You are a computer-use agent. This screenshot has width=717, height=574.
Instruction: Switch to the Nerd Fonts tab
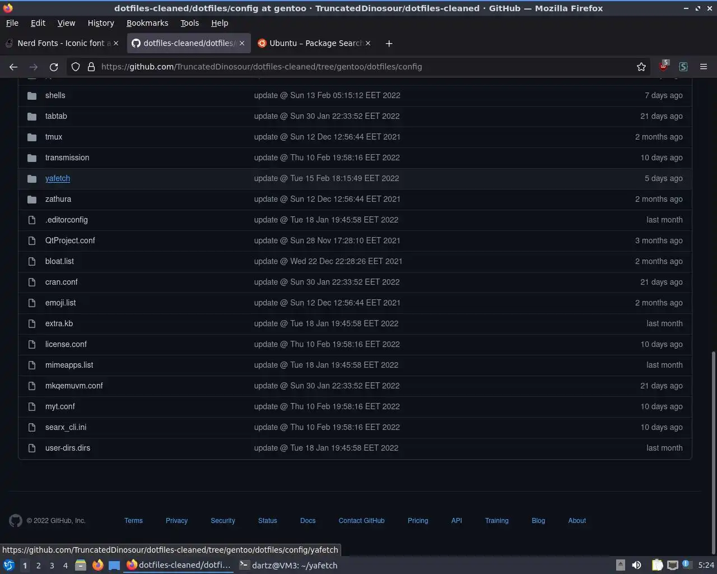pos(63,43)
